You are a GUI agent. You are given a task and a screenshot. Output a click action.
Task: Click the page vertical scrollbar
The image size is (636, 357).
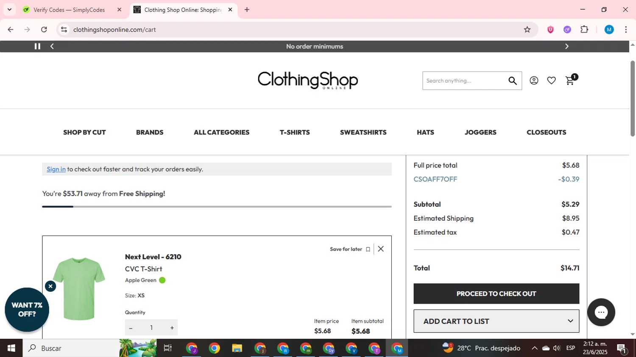[x=632, y=98]
